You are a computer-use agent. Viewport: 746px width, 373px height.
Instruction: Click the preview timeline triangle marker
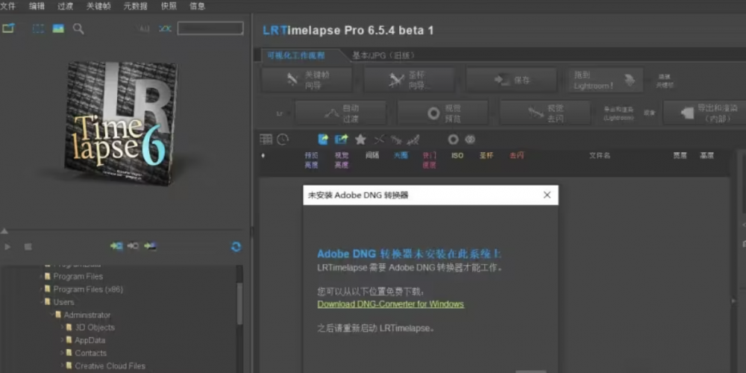[x=4, y=231]
